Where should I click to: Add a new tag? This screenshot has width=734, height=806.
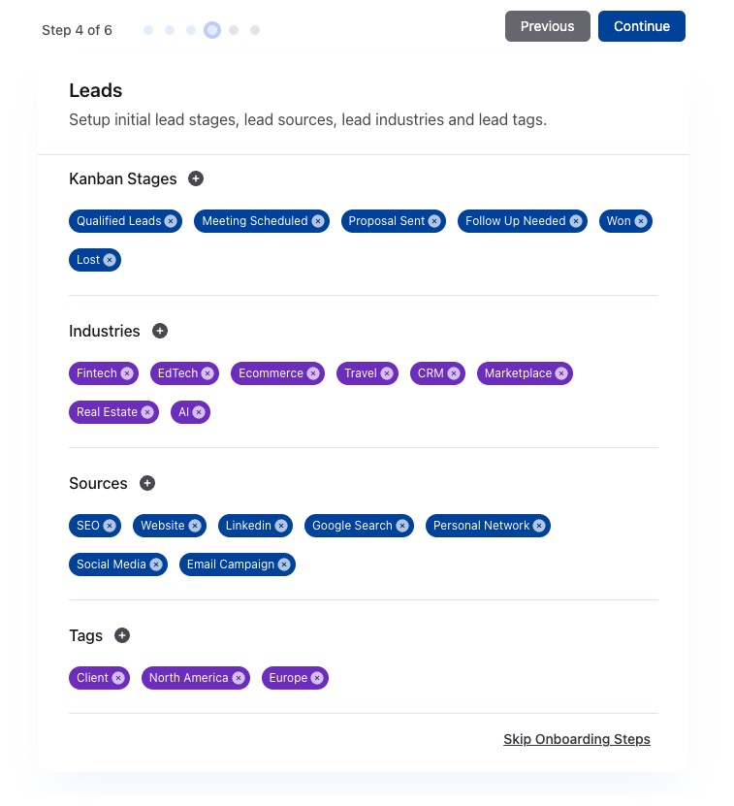pos(122,635)
